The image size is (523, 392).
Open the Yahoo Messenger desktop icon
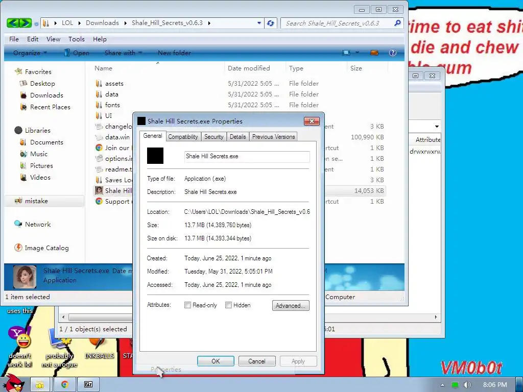[19, 337]
